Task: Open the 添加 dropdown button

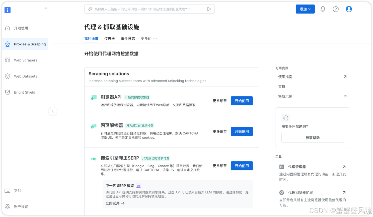Action: pos(305,9)
